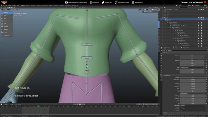
Task: Switch to wireframe viewport shading
Action: tap(151, 9)
